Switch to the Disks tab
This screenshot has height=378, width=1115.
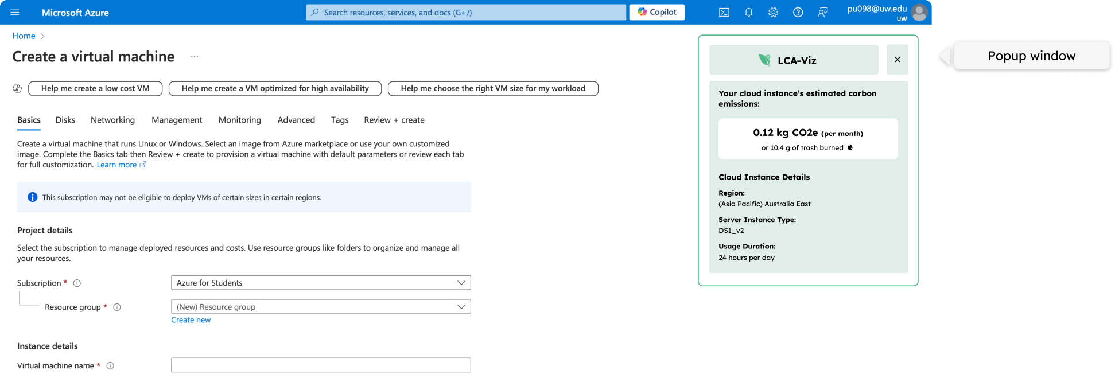65,120
